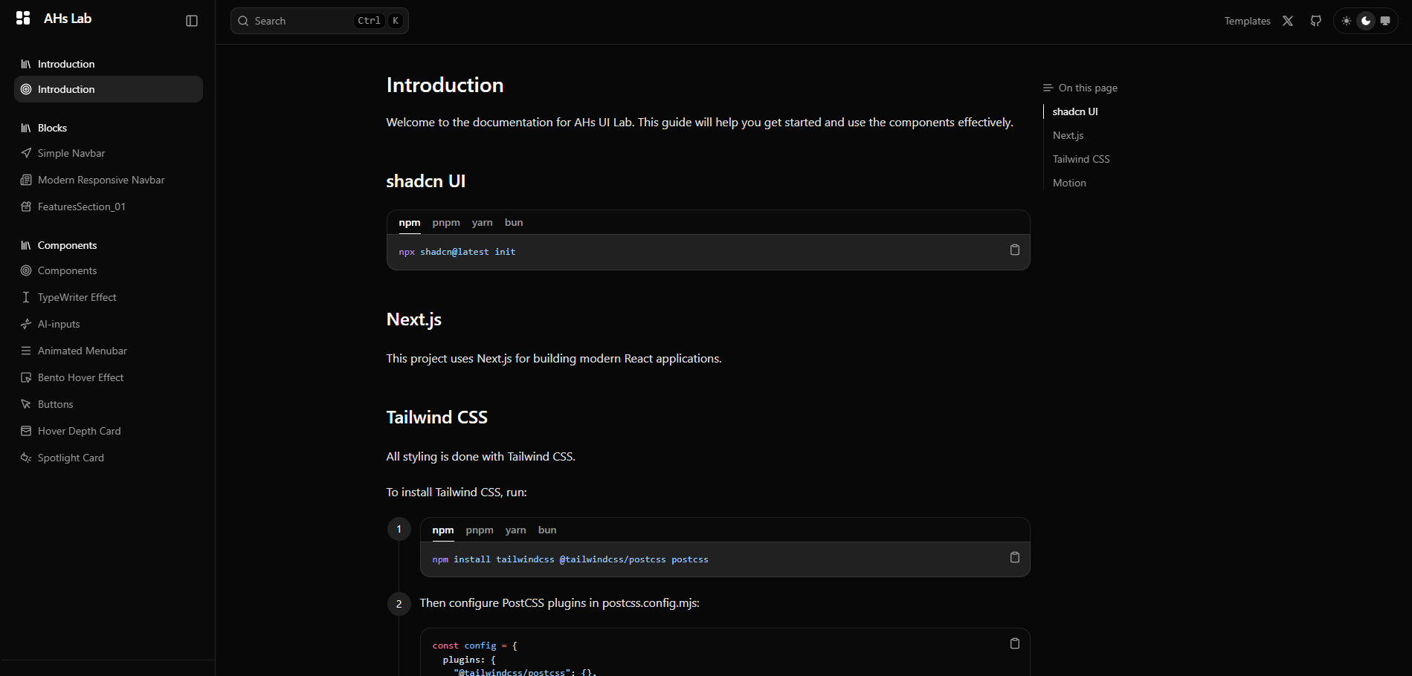Open the GitHub repository icon

click(1316, 21)
